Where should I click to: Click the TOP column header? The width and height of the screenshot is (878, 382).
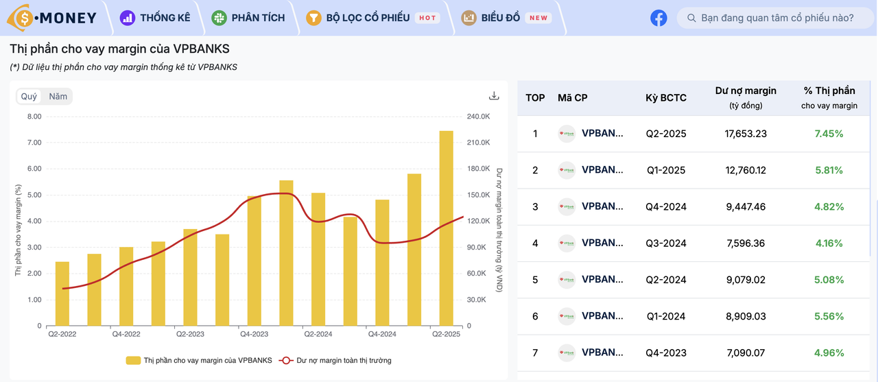click(535, 97)
